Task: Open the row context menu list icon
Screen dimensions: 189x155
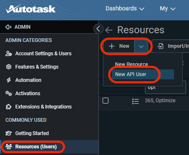Action: [x=135, y=101]
